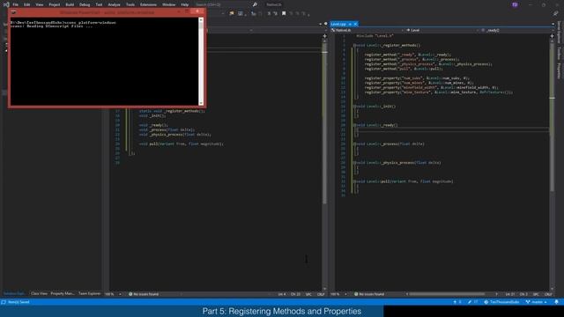Image resolution: width=564 pixels, height=317 pixels.
Task: Click the Visual Studio logo icon
Action: pos(6,4)
